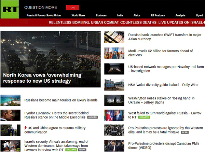
Task: Open the Analysis section in navigation
Action: [180, 15]
